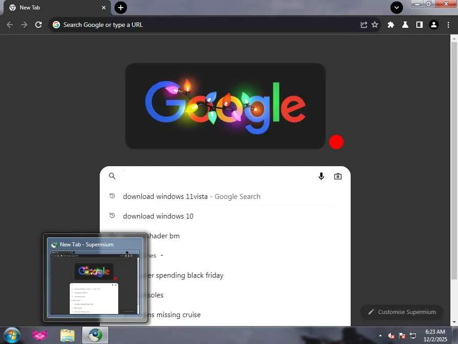Select the New Tab tab

pos(57,8)
